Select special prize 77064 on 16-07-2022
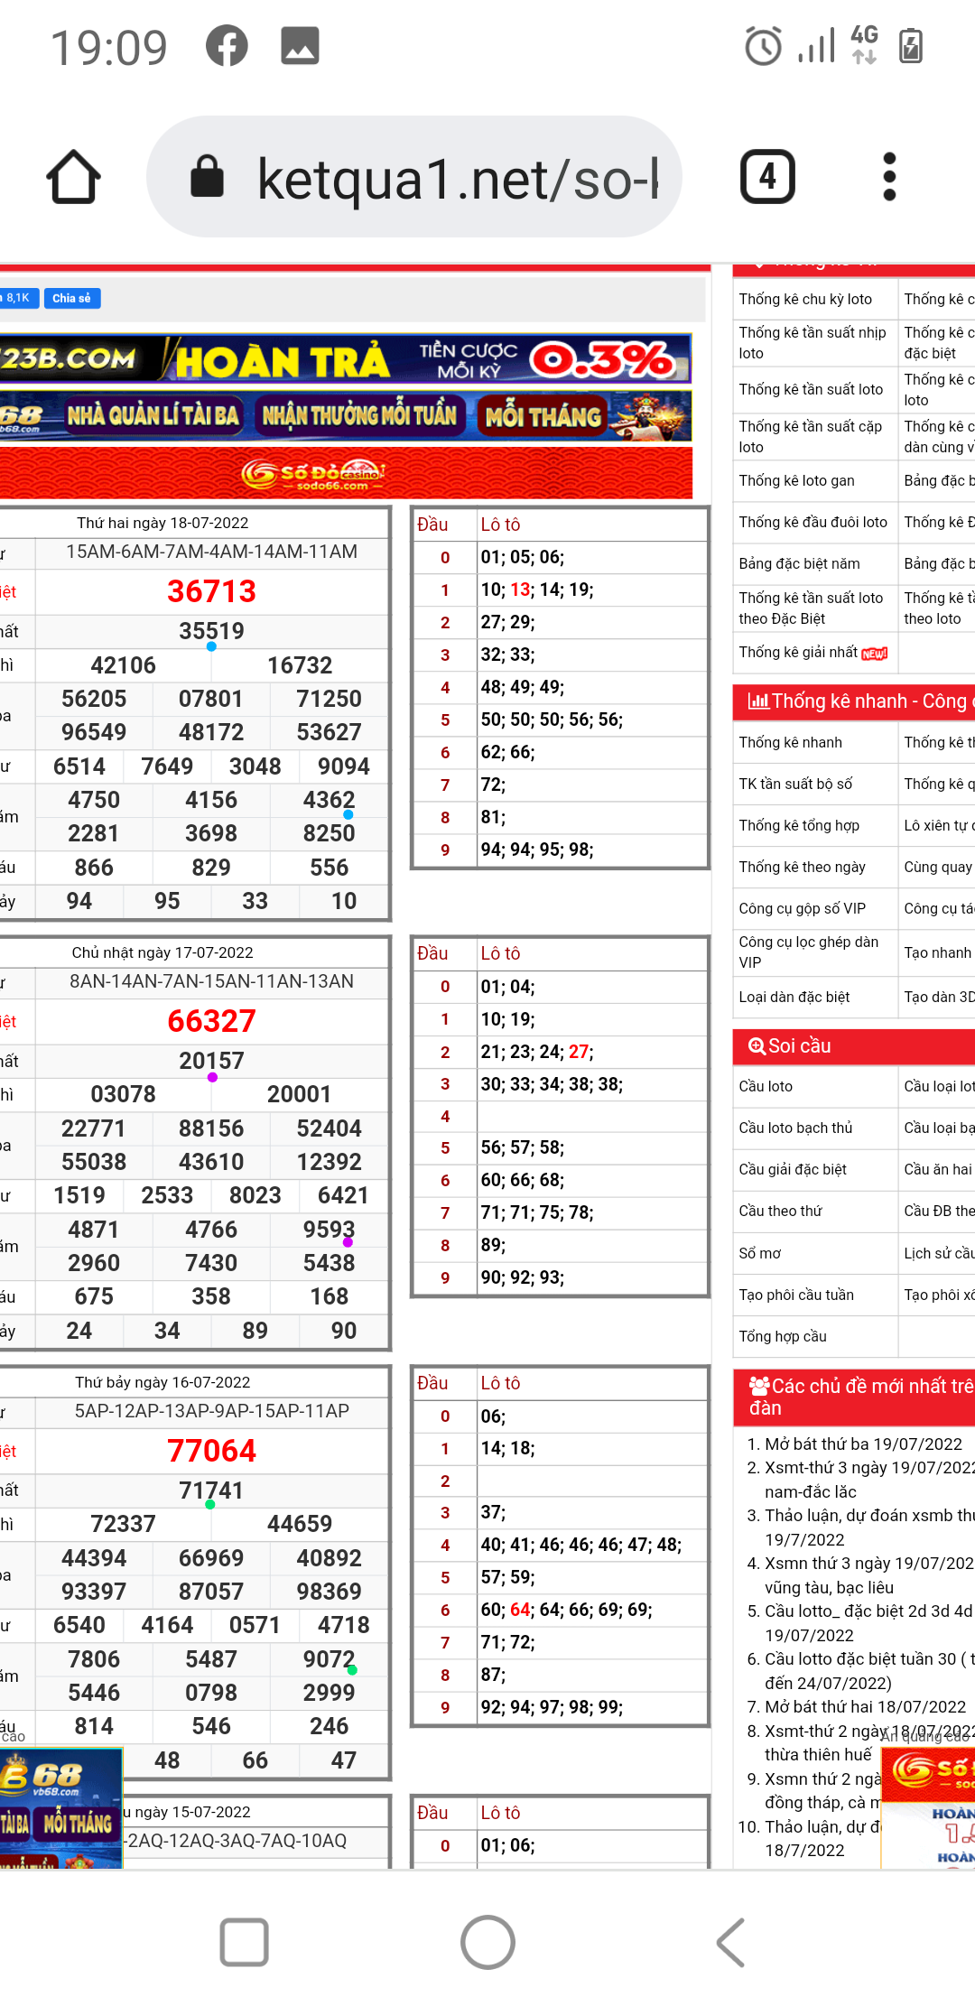The height and width of the screenshot is (2015, 975). pyautogui.click(x=211, y=1451)
